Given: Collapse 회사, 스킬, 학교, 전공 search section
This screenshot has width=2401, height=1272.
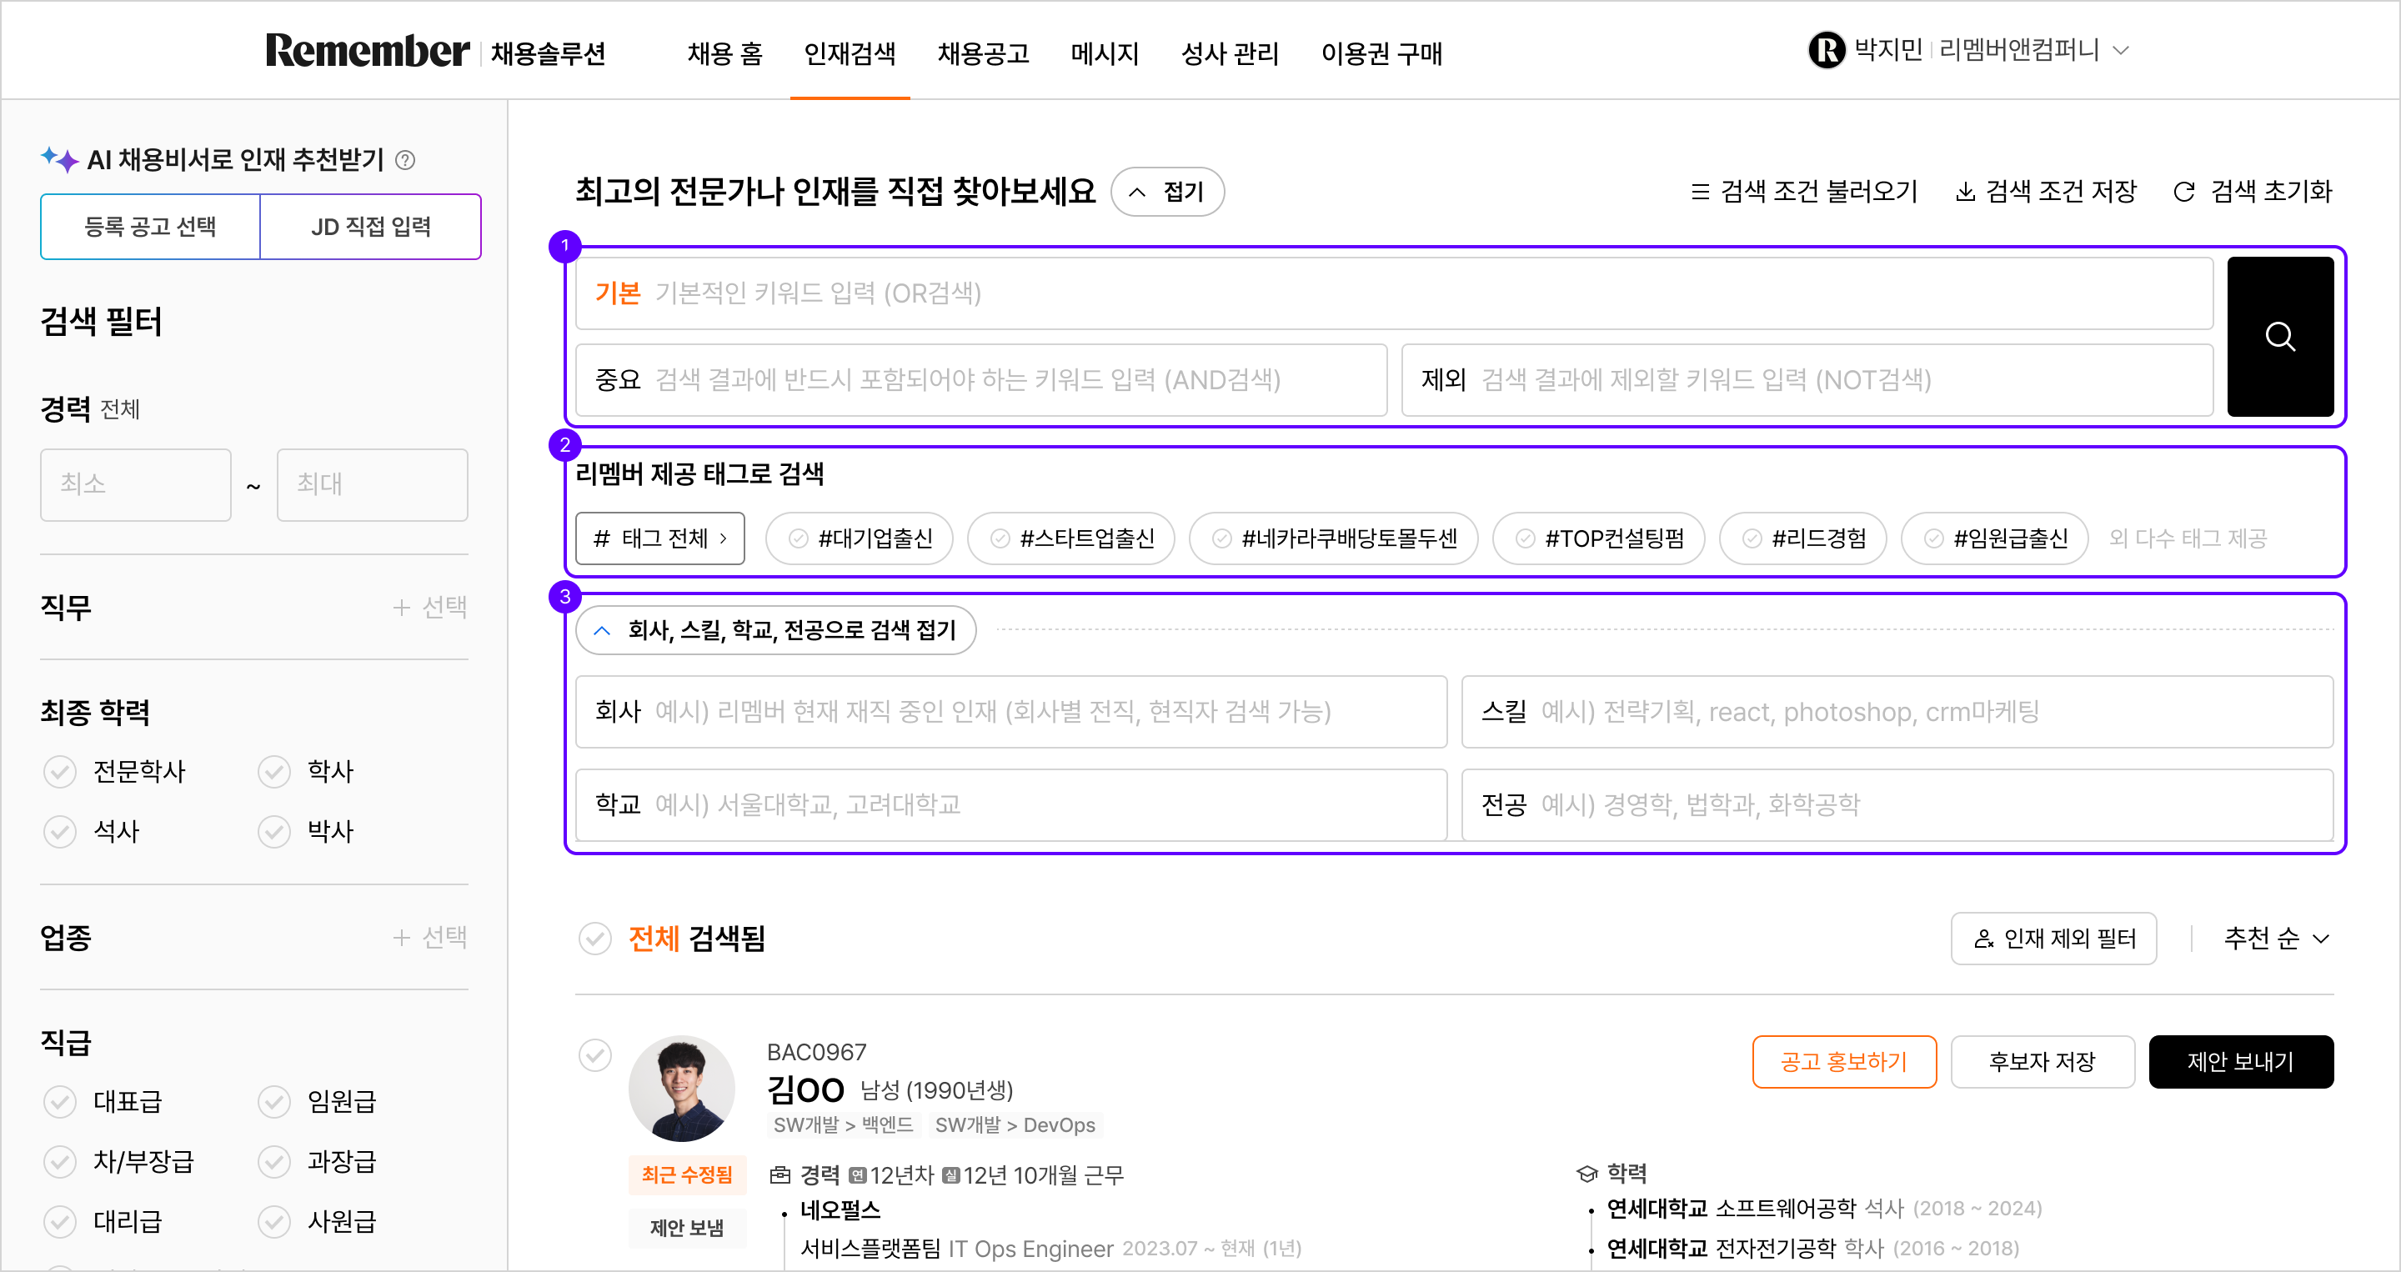Looking at the screenshot, I should (x=775, y=631).
